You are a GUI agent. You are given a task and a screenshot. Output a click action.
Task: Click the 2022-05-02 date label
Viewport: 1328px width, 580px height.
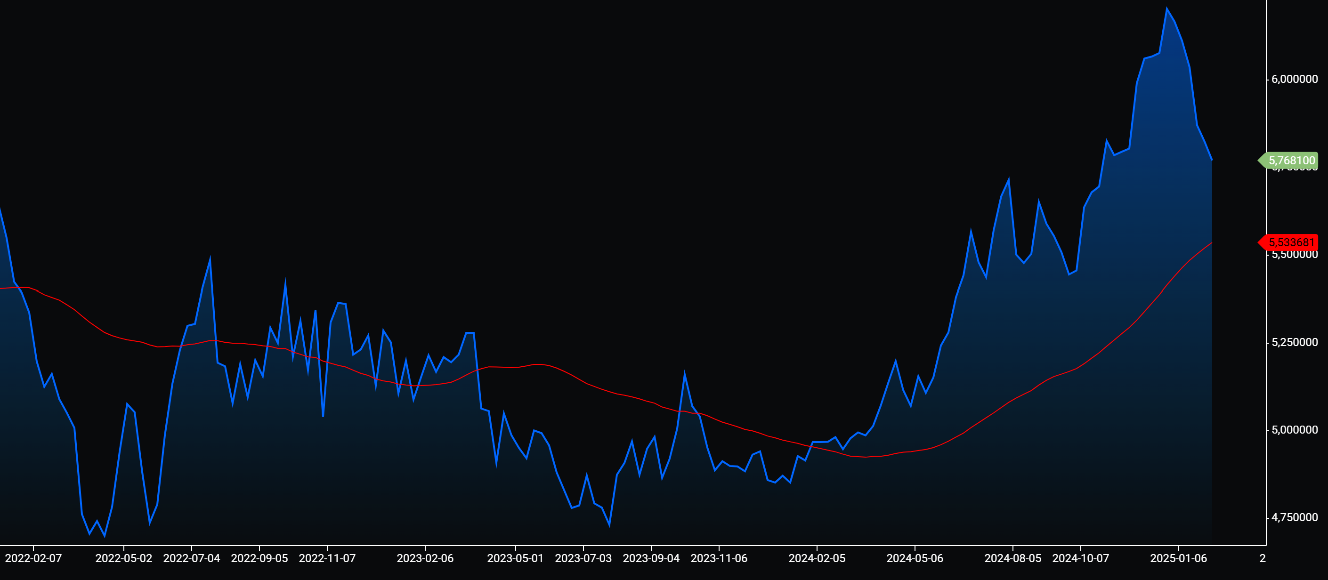124,558
